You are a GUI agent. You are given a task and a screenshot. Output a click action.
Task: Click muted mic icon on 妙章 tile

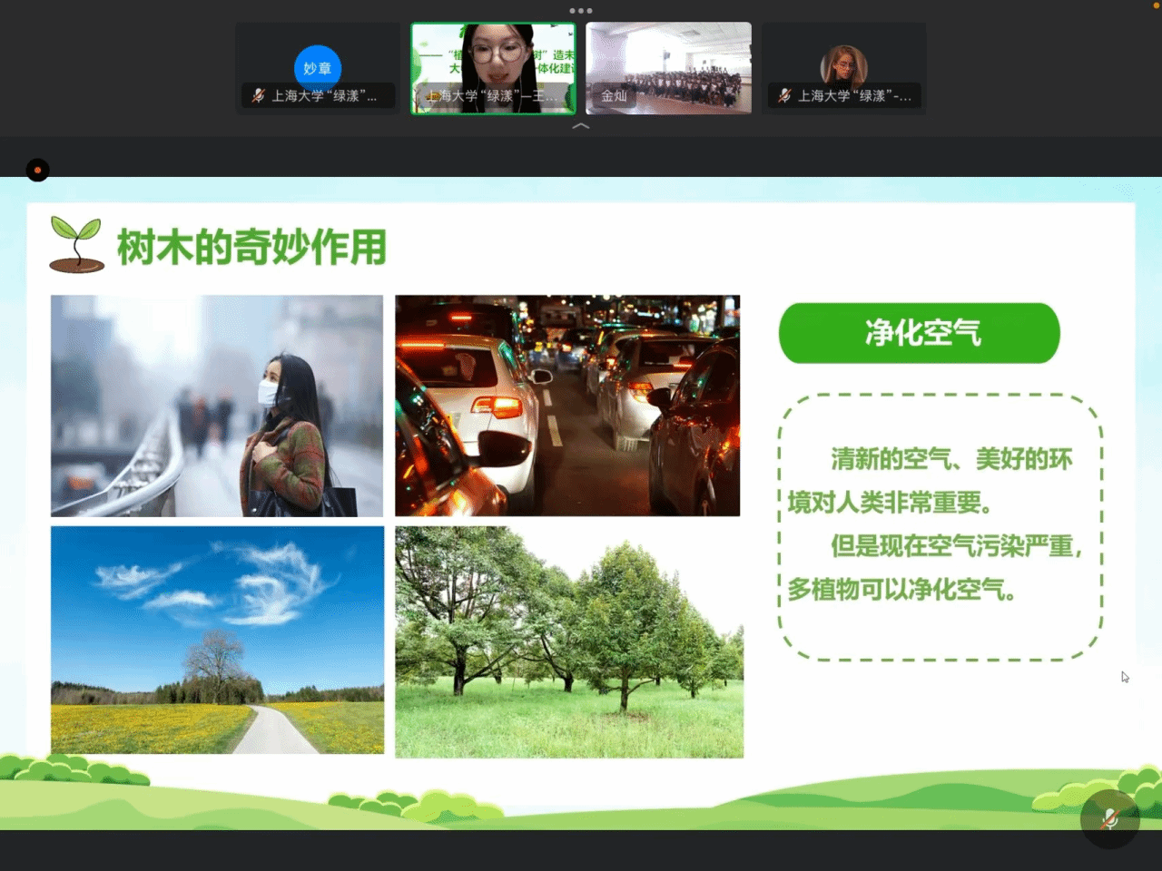pos(259,95)
